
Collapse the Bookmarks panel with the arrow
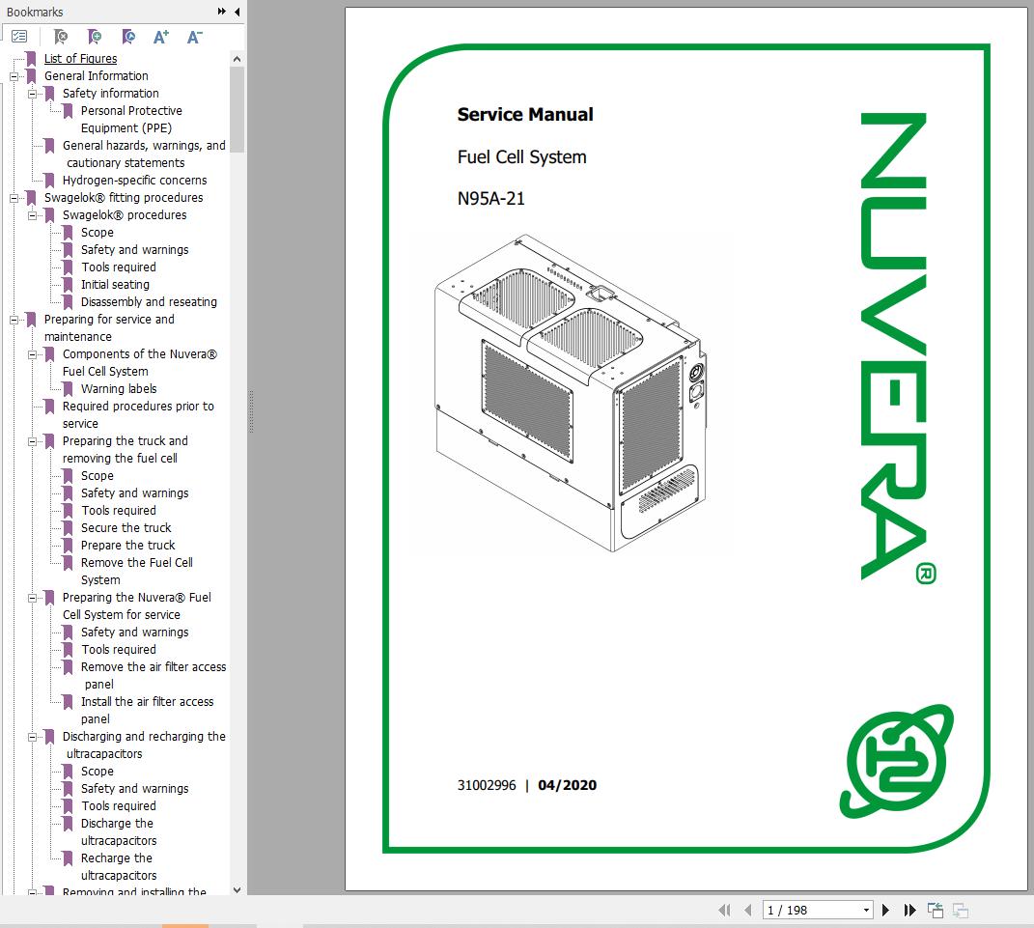click(237, 12)
